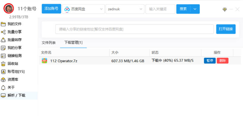Open 批量转存 icon in sidebar

point(3,40)
